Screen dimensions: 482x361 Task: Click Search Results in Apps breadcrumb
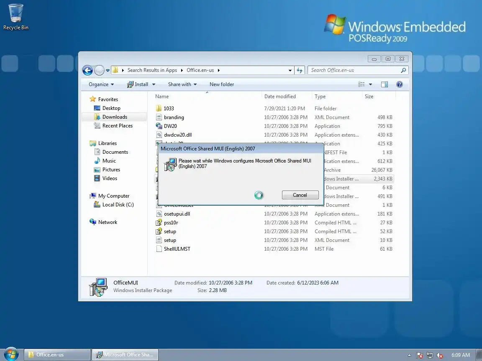point(152,70)
